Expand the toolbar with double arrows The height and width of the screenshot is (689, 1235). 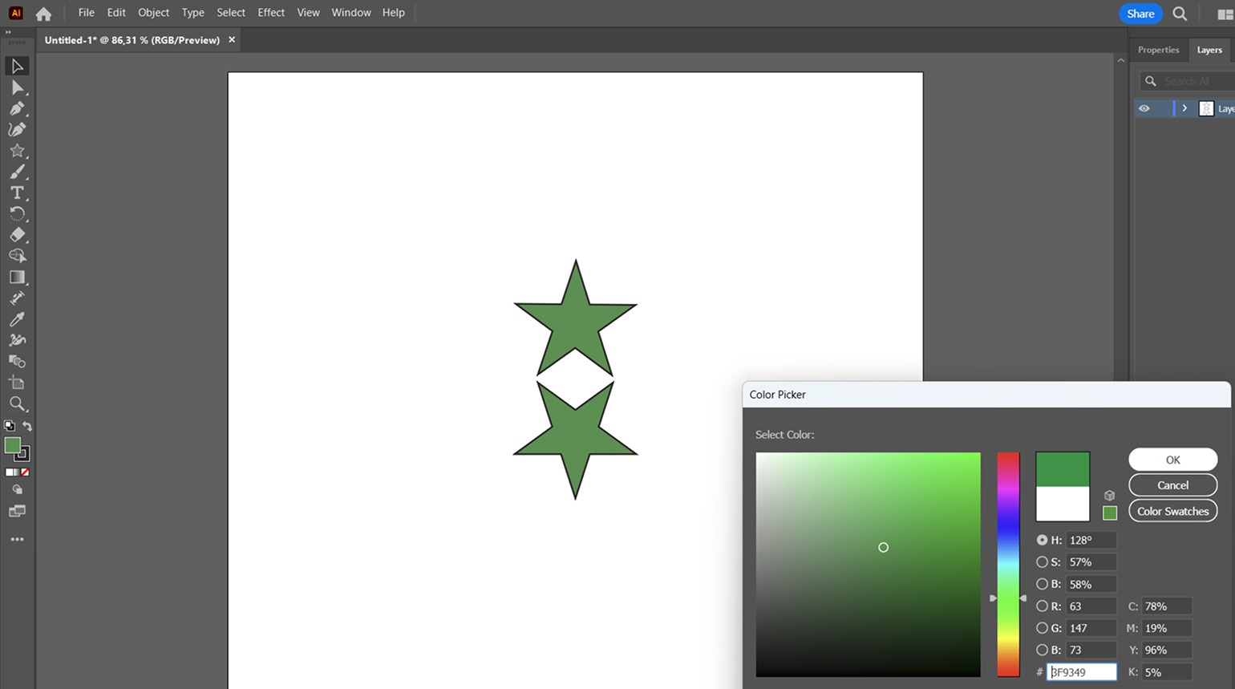coord(9,33)
